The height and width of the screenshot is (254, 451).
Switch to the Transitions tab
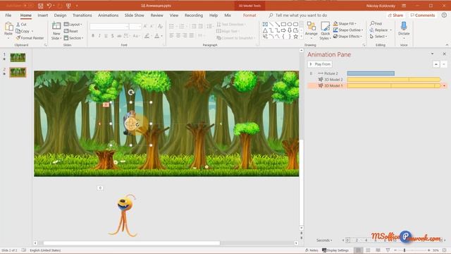82,16
